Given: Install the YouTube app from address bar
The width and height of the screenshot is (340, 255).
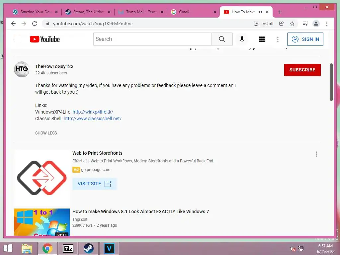Looking at the screenshot, I should click(x=263, y=24).
